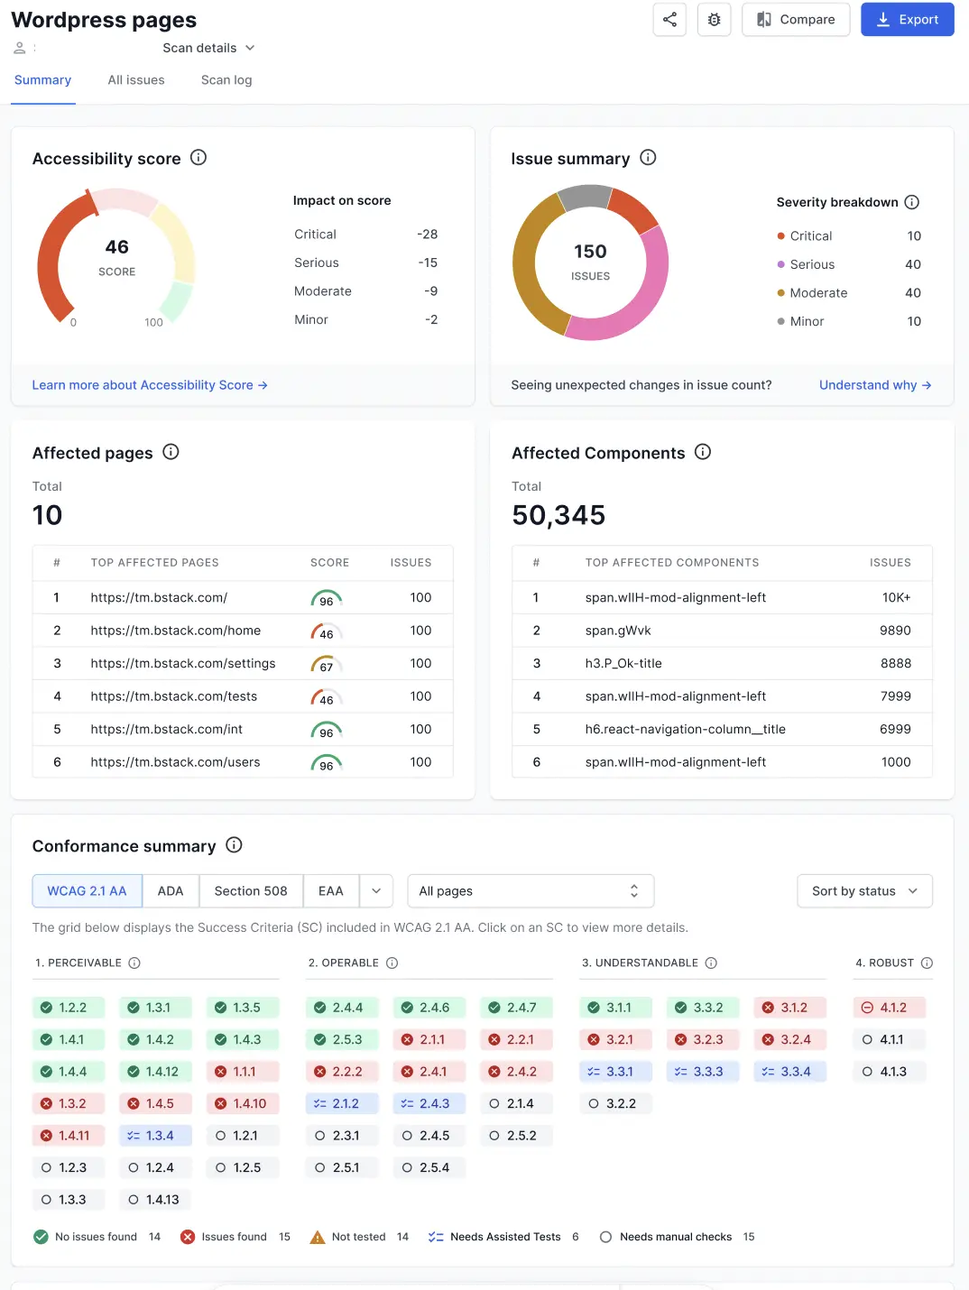Viewport: 969px width, 1290px height.
Task: Open Learn more about Accessibility Score link
Action: point(150,385)
